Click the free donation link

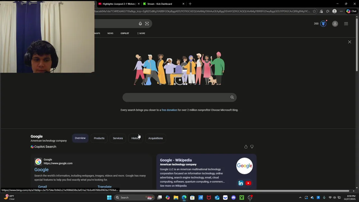169,110
